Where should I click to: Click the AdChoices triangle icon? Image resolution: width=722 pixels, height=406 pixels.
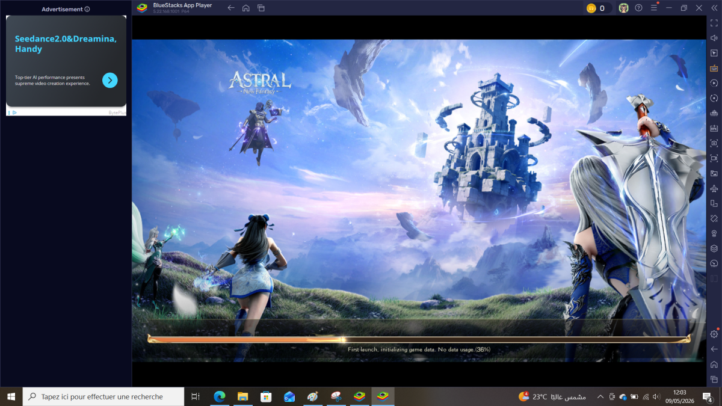[x=14, y=112]
